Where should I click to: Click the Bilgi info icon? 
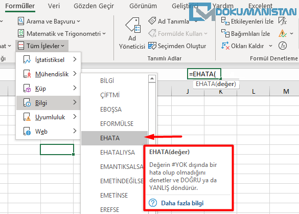[27, 103]
